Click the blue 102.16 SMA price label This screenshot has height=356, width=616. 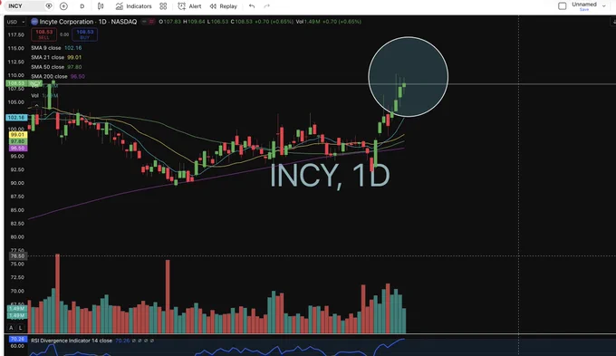coord(16,118)
